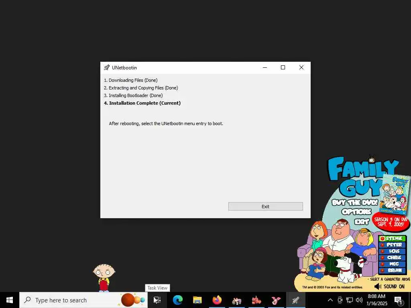Screen dimensions: 411x308
Task: Click Exit in the Family Guy widget
Action: pos(362,222)
